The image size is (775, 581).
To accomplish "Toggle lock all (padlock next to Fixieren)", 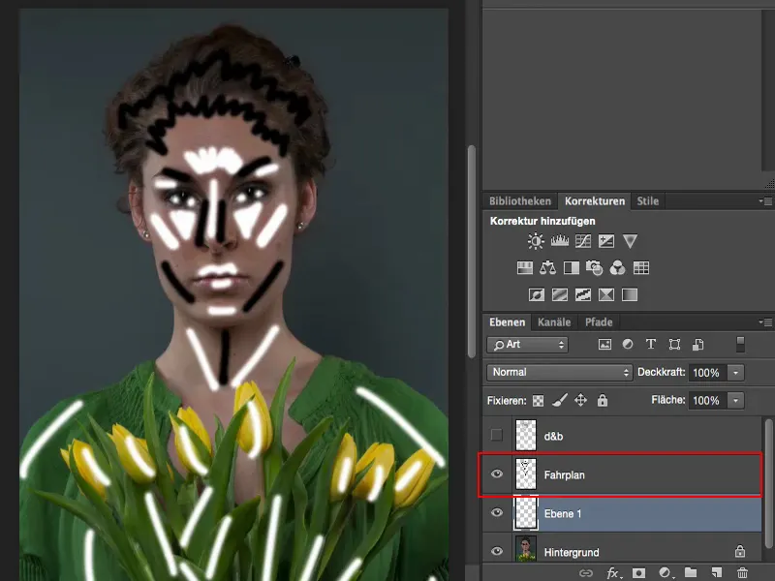I will point(602,400).
